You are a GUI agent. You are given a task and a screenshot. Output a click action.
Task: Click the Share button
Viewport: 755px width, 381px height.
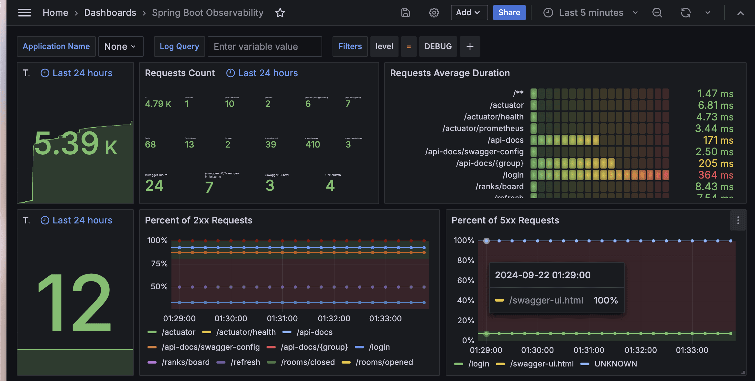click(509, 13)
